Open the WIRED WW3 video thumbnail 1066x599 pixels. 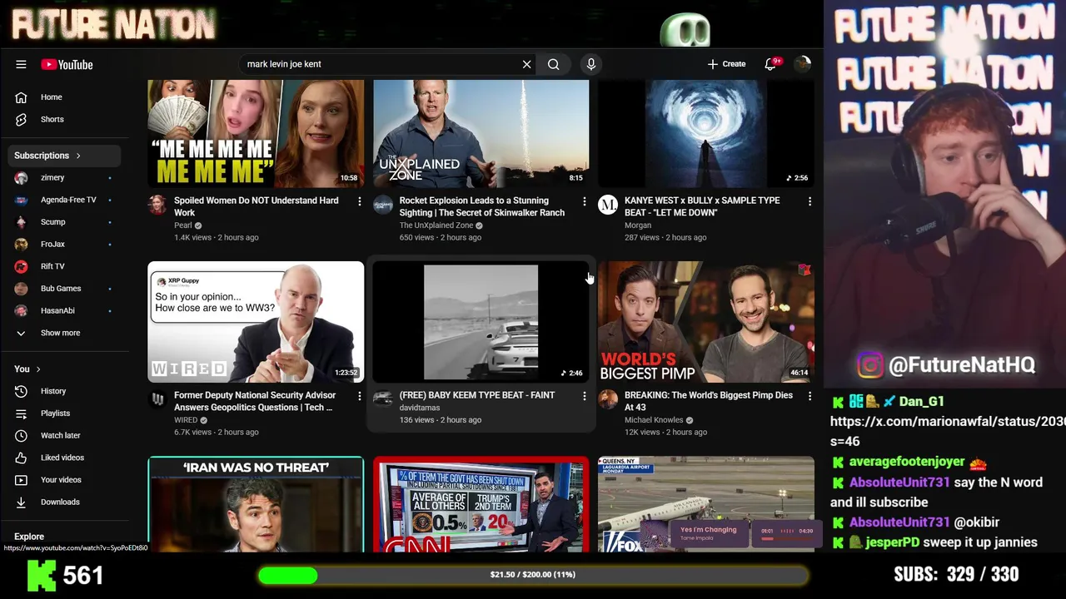coord(256,322)
